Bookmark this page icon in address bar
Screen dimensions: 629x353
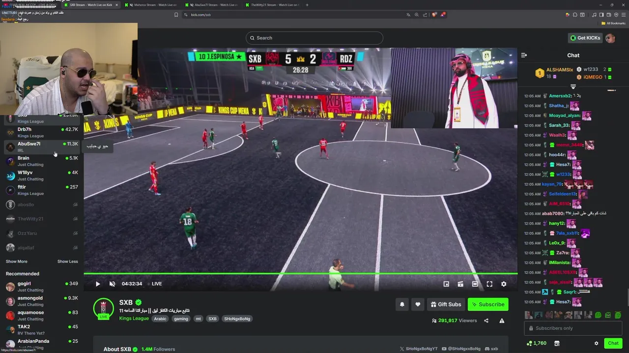pyautogui.click(x=176, y=15)
